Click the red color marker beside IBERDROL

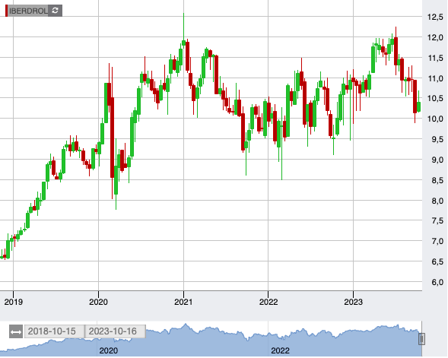[7, 11]
